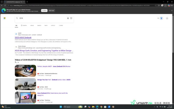174x109 pixels.
Task: Dismiss the default browser notification bar
Action: click(172, 11)
